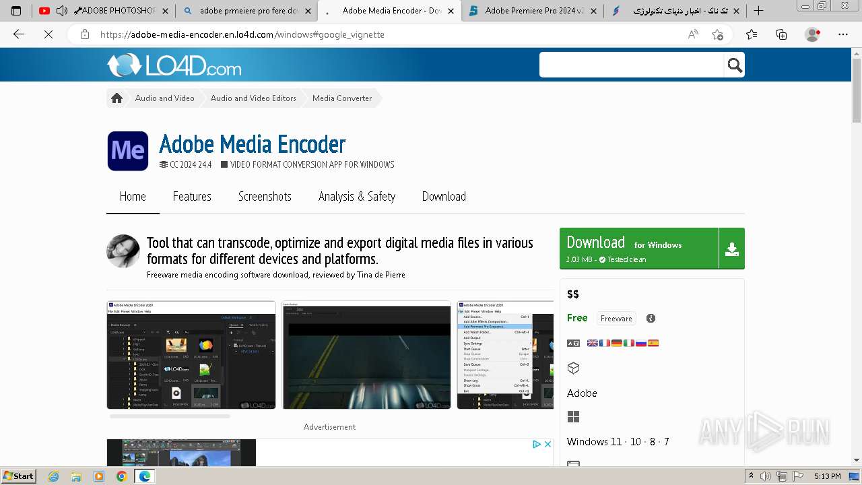
Task: Click the Spanish flag icon
Action: 653,343
